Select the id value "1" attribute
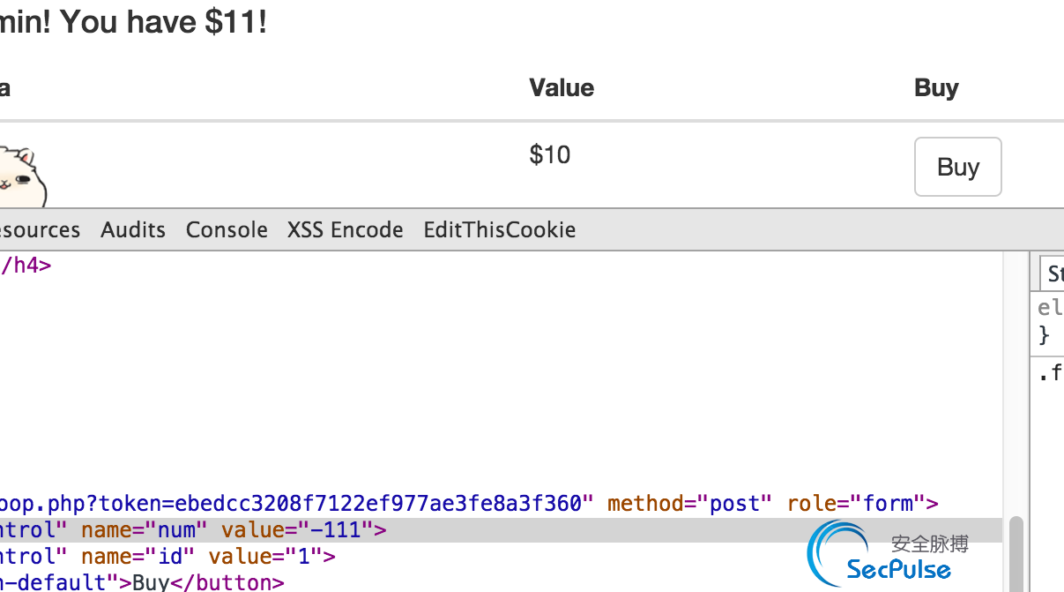Screen dimensions: 1064x592 [x=272, y=557]
